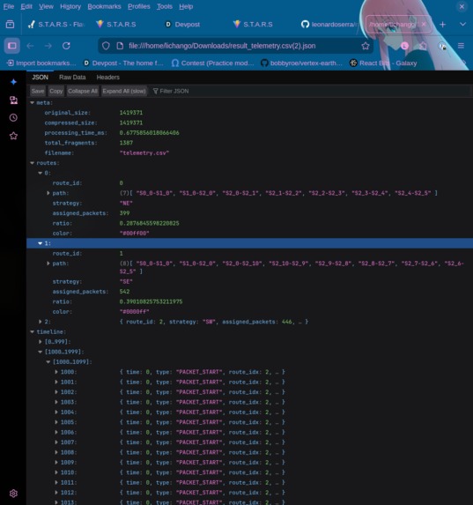Select the total_fragments value 1387
Screen dimensions: 473x505
click(x=126, y=143)
